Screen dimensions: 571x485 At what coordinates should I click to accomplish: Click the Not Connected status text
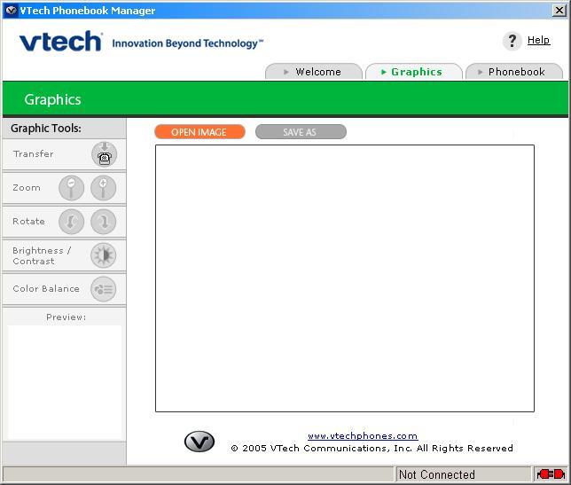(x=437, y=474)
